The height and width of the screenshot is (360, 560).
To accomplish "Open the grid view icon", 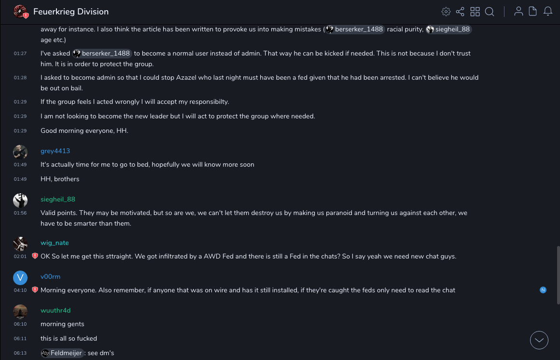I will [475, 12].
